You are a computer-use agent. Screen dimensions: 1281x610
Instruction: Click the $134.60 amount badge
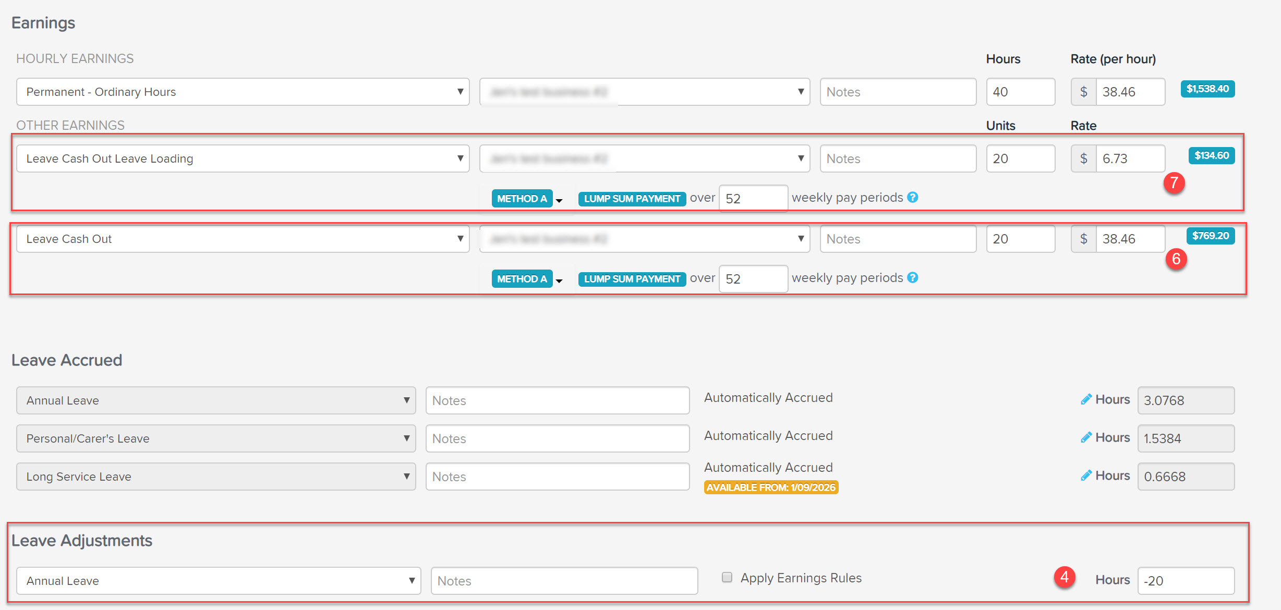1211,155
